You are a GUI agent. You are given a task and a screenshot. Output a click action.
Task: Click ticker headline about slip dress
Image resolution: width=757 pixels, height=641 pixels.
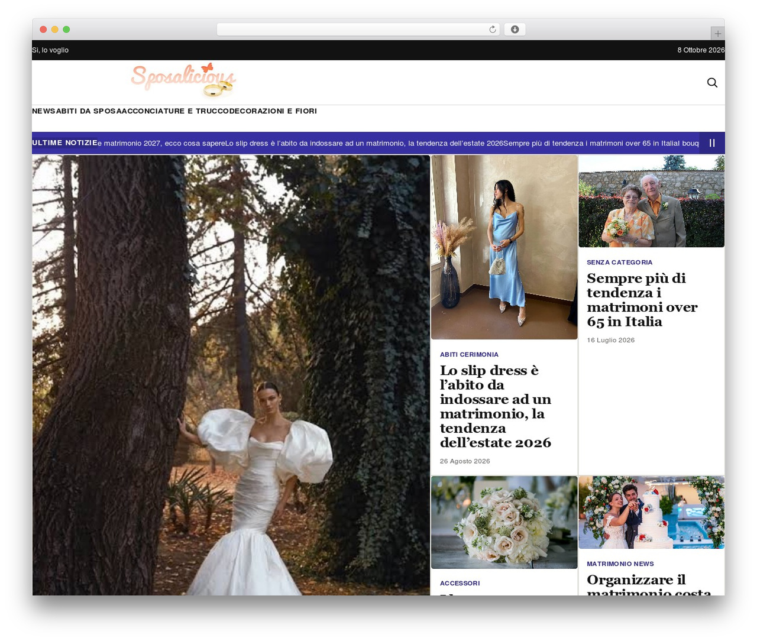364,143
